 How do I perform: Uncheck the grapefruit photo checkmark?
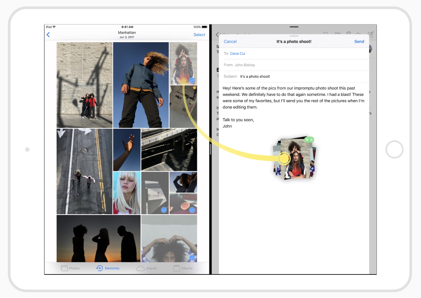pyautogui.click(x=192, y=210)
